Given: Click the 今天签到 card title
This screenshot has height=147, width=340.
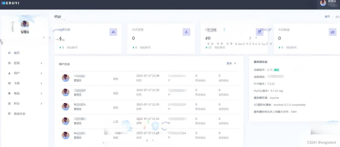Looking at the screenshot, I should 138,30.
